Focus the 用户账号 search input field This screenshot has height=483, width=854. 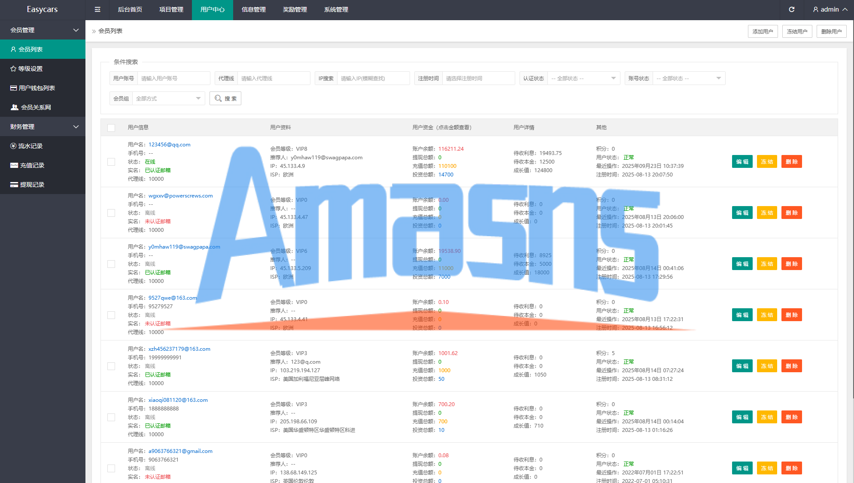[x=173, y=79]
